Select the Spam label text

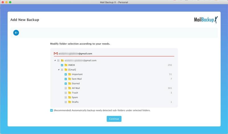pos(75,97)
